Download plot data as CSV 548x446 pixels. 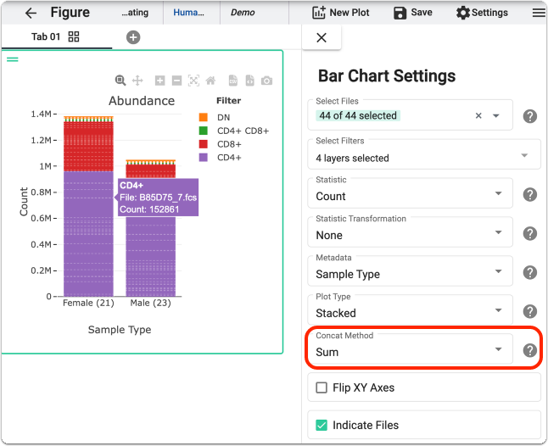click(x=233, y=81)
